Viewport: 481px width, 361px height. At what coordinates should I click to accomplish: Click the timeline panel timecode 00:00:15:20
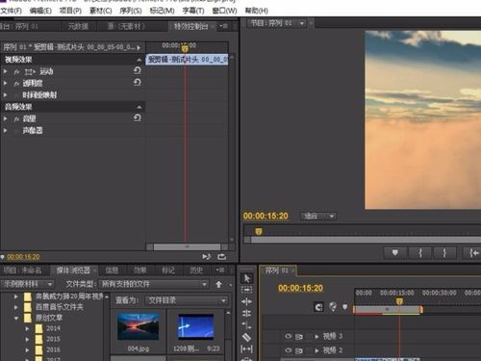[300, 288]
